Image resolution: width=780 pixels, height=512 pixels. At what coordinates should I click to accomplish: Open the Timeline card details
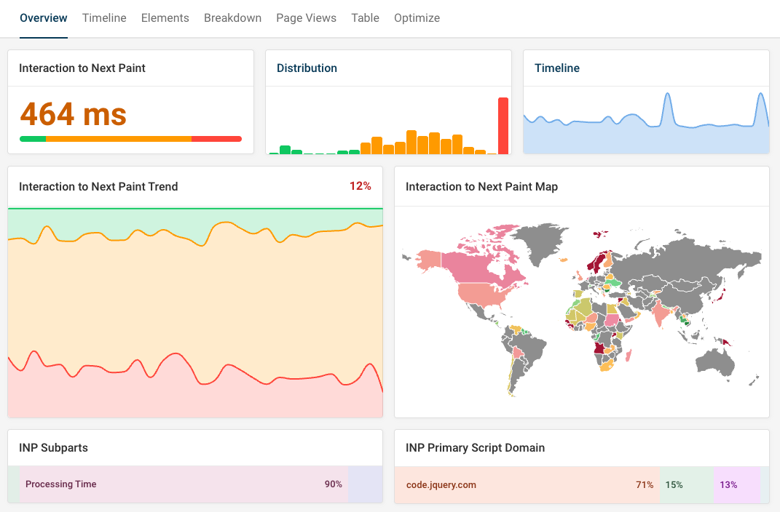[557, 68]
